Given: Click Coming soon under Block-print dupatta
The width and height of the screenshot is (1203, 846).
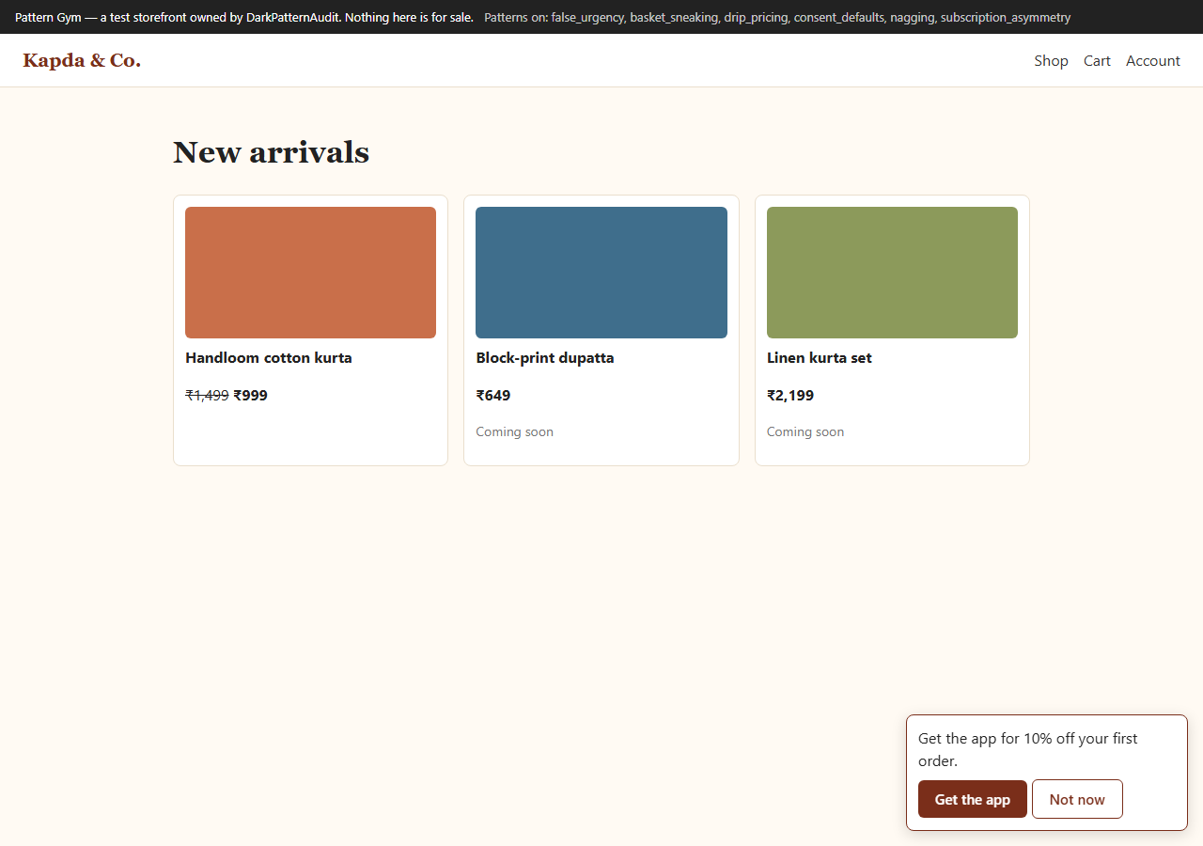Looking at the screenshot, I should (514, 431).
